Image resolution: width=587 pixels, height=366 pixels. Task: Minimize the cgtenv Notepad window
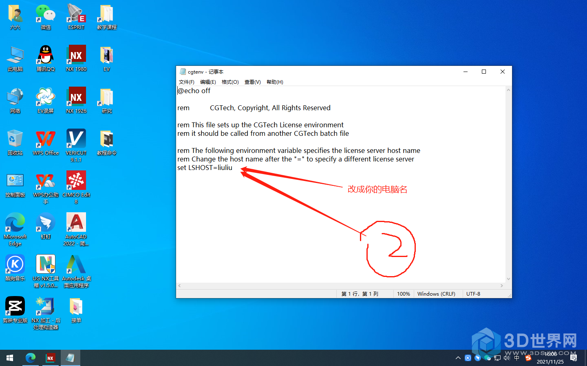[465, 72]
